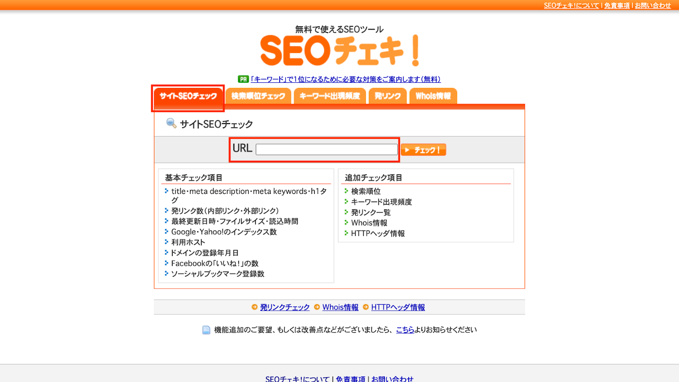Image resolution: width=679 pixels, height=382 pixels.
Task: Click orange arrow icon before HTTPヘッダ情報
Action: click(366, 307)
